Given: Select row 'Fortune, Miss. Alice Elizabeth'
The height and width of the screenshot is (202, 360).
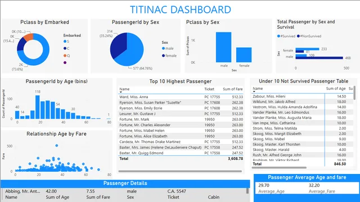Looking at the screenshot, I should (x=181, y=136).
